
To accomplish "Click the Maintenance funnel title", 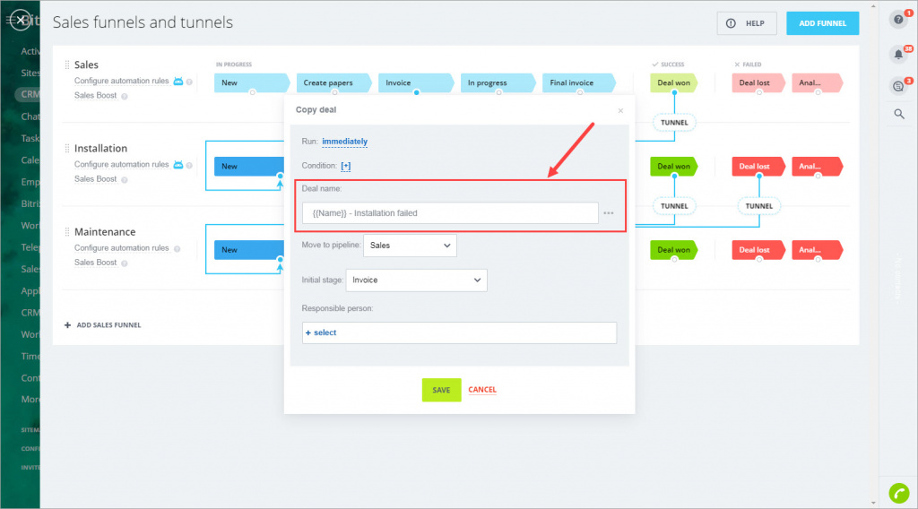I will point(105,232).
